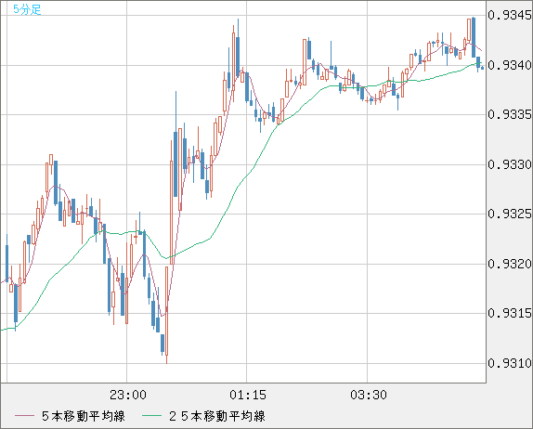533x429 pixels.
Task: Click the 0.9315 price axis label
Action: [509, 313]
